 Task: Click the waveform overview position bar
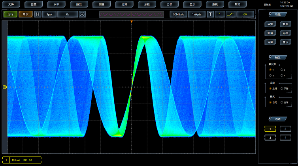132,14
